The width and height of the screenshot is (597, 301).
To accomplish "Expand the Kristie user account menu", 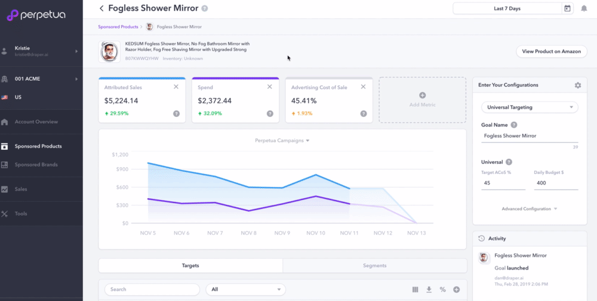I will point(76,51).
